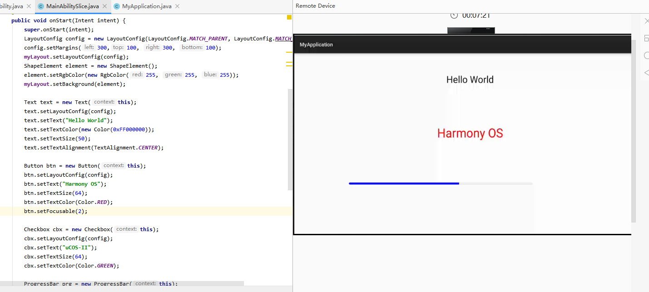This screenshot has width=649, height=292.
Task: Tap the red Harmony OS button
Action: pyautogui.click(x=470, y=134)
